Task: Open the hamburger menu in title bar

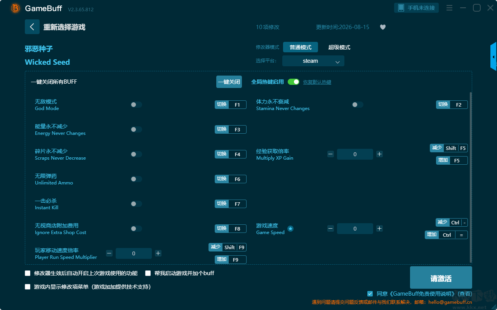Action: coord(449,8)
